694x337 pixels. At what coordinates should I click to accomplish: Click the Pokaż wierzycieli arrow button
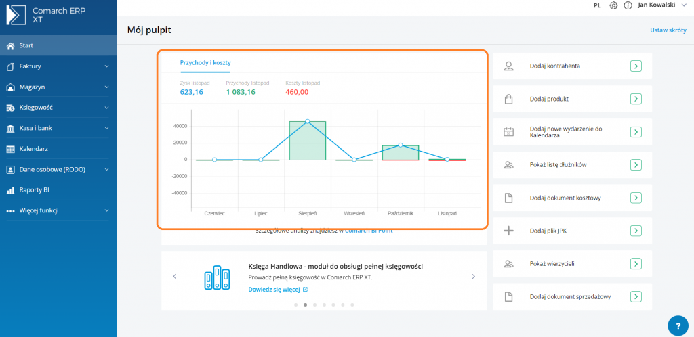(x=636, y=264)
